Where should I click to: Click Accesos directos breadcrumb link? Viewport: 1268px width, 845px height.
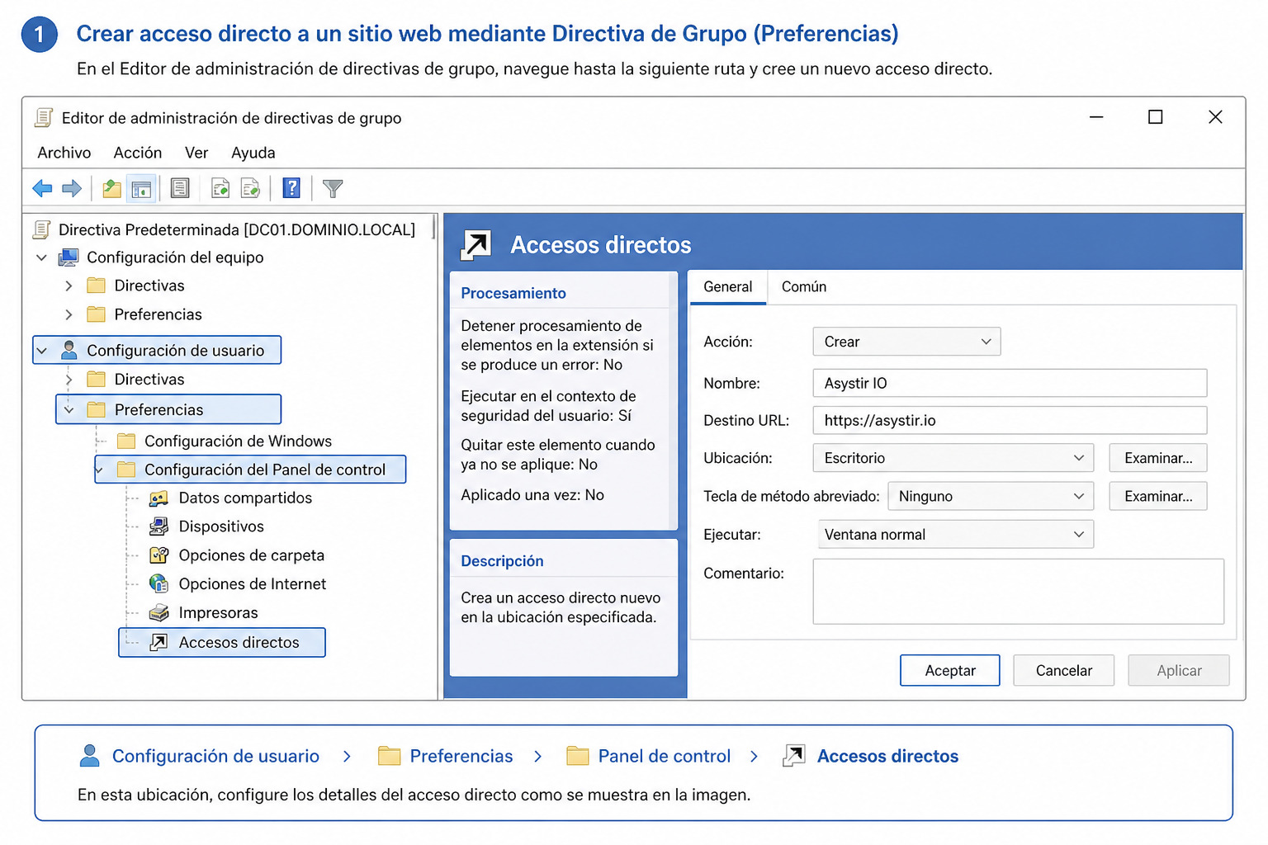pyautogui.click(x=887, y=756)
